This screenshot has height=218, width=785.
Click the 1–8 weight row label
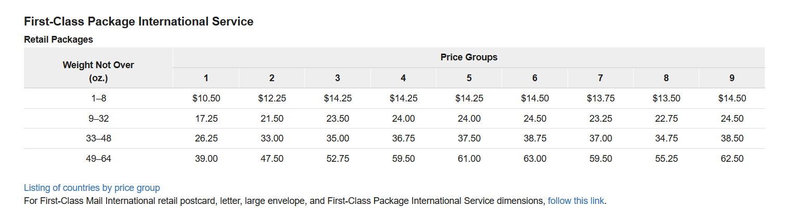98,98
